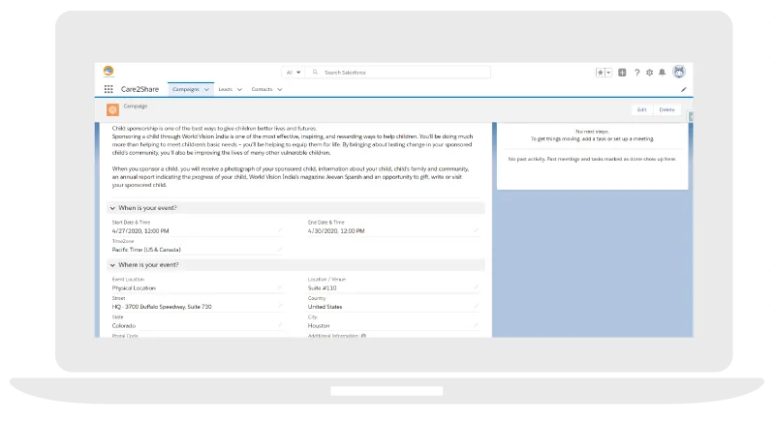Click the Suite #110 value

[x=323, y=287]
